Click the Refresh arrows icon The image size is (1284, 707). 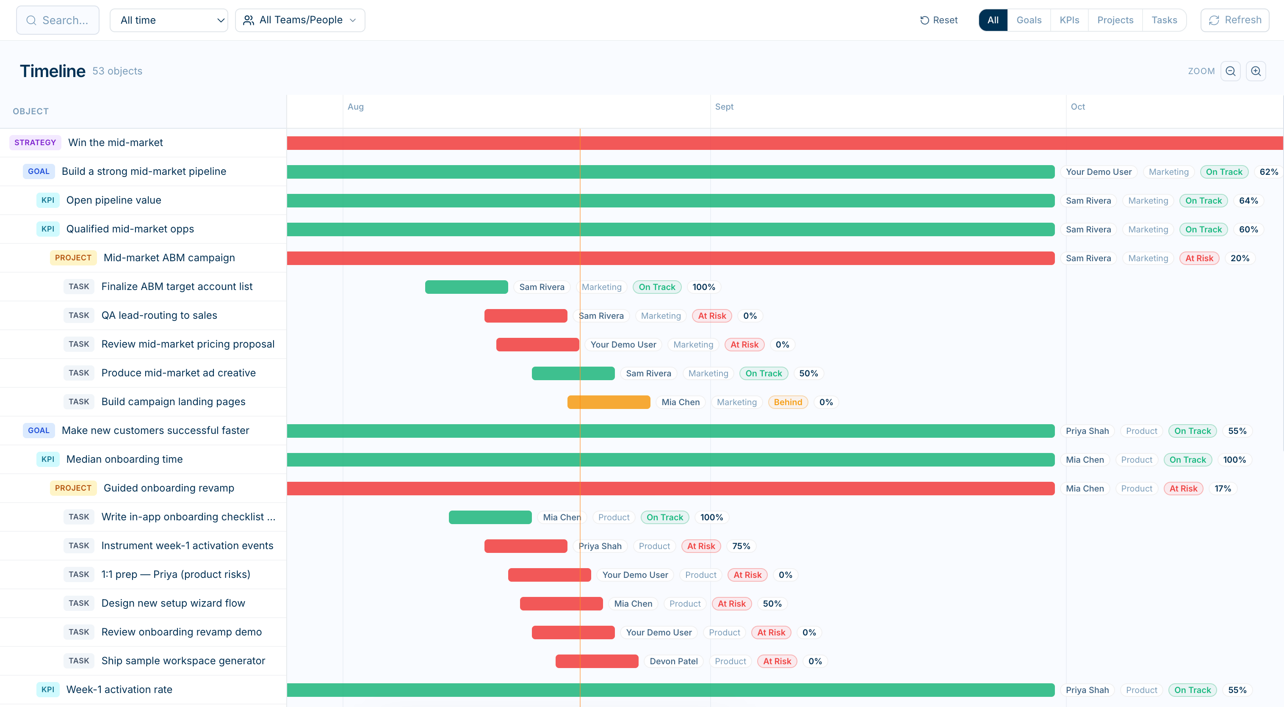[x=1214, y=20]
